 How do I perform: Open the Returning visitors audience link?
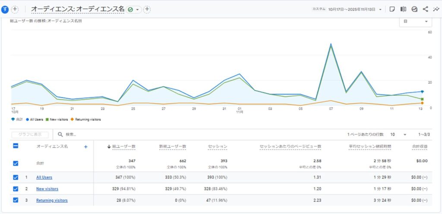(x=52, y=200)
